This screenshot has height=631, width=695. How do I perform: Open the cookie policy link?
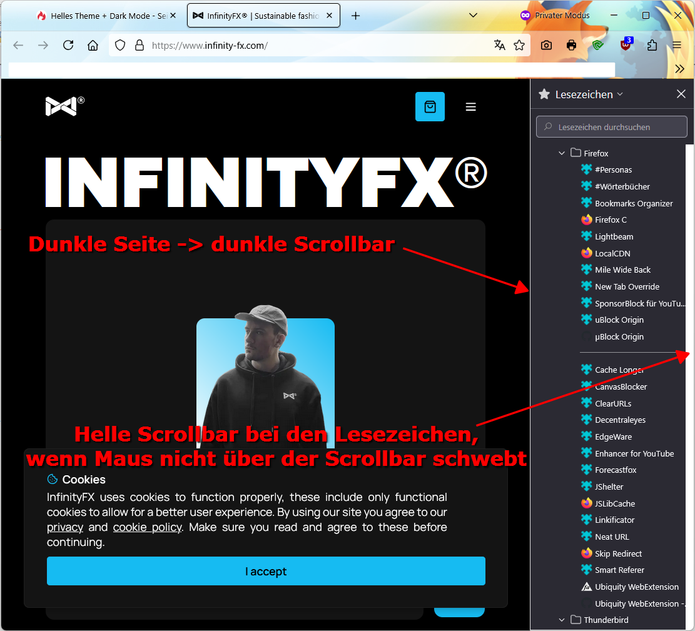(147, 527)
